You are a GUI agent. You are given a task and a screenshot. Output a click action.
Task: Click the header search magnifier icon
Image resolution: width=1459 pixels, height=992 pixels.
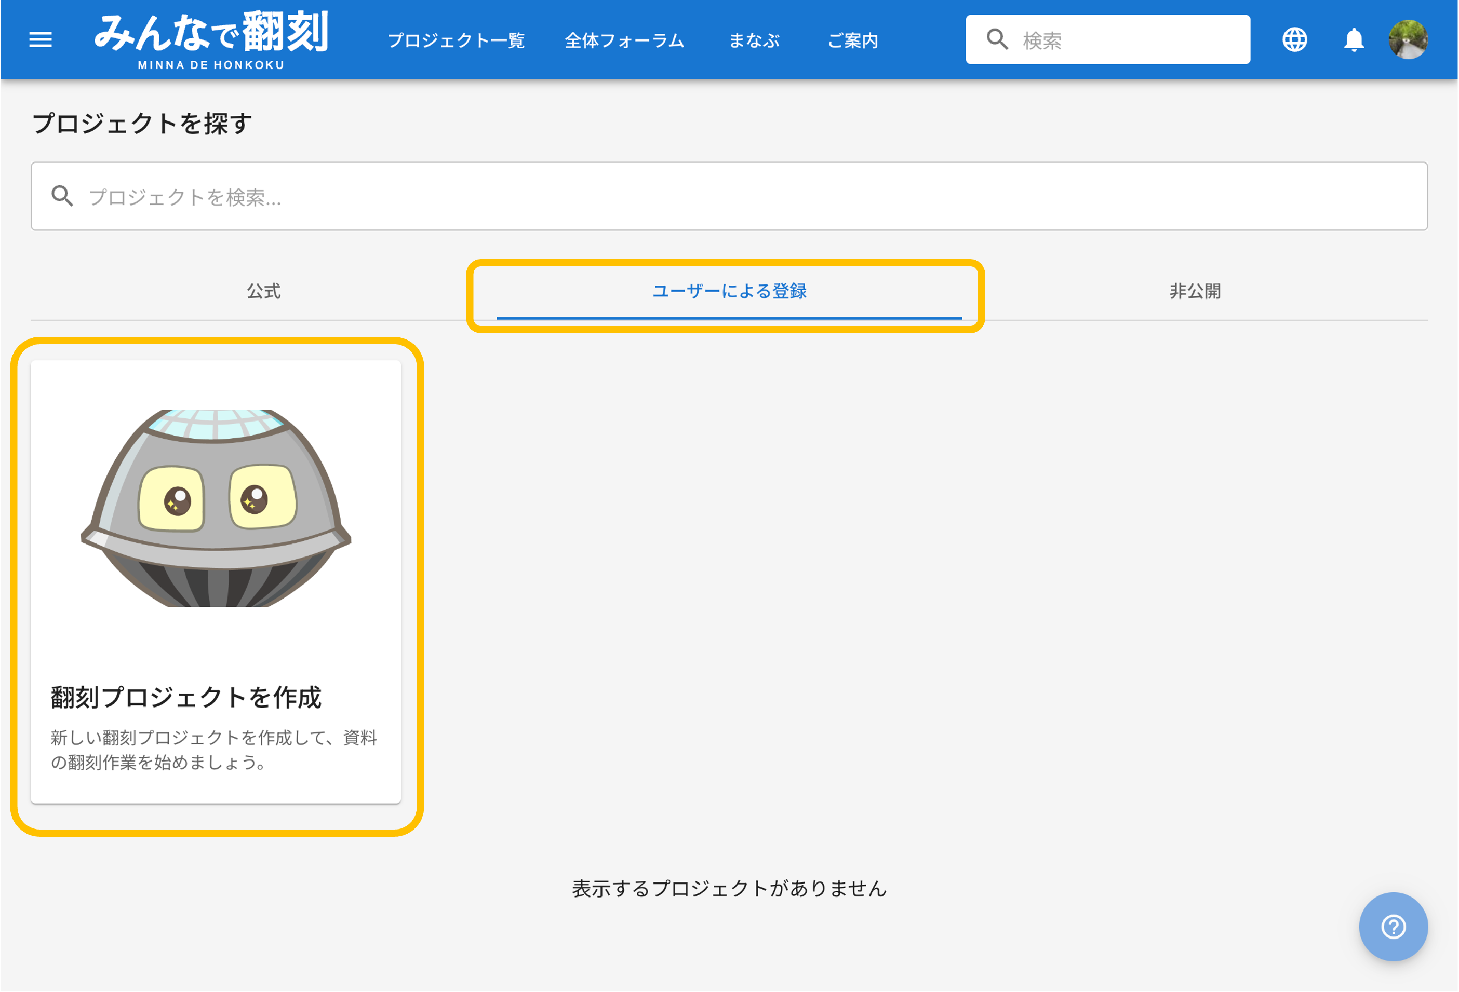click(997, 39)
